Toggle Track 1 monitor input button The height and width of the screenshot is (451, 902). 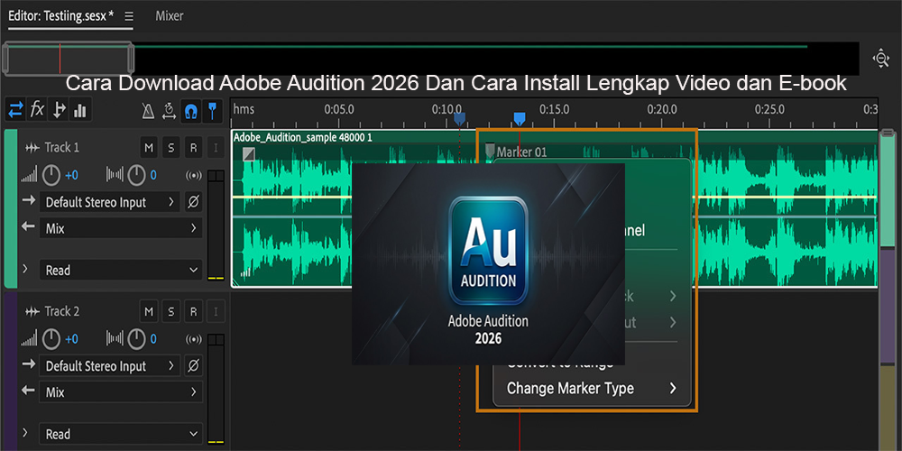tap(216, 148)
